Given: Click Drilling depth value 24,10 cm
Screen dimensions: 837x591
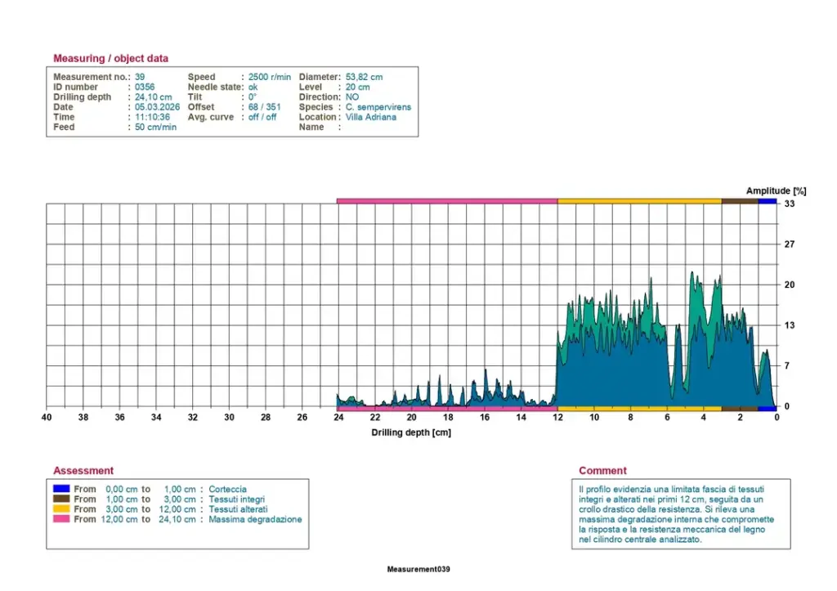Looking at the screenshot, I should (x=153, y=97).
